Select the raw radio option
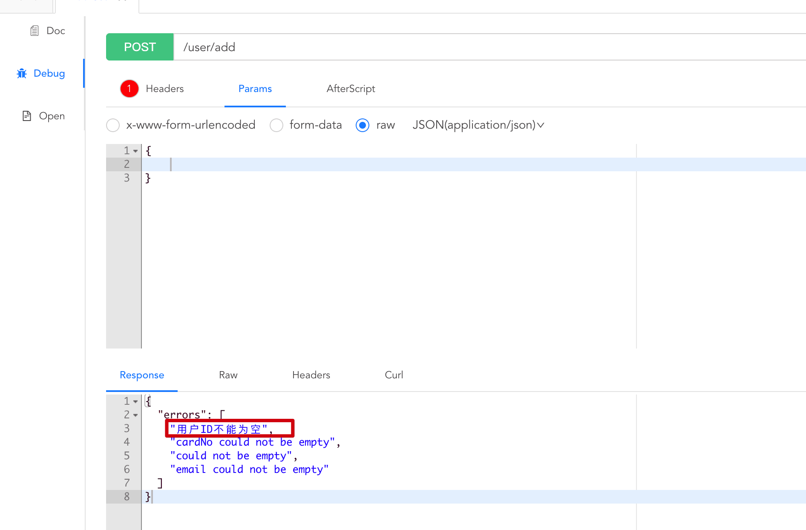 363,125
